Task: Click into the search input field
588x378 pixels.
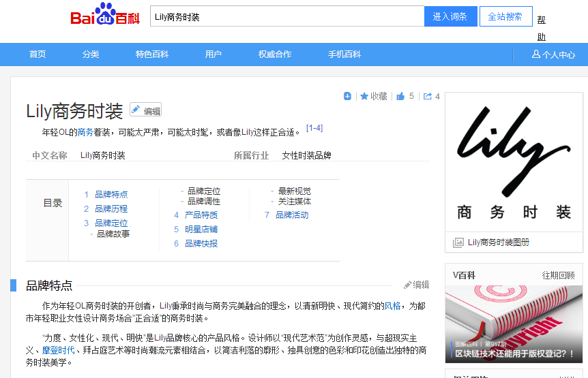Action: [x=287, y=16]
